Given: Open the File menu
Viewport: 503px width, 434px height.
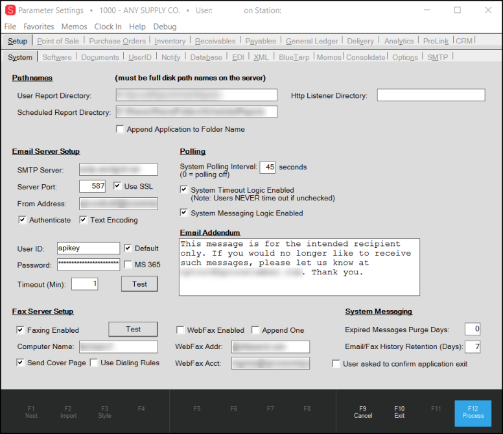Looking at the screenshot, I should click(10, 27).
